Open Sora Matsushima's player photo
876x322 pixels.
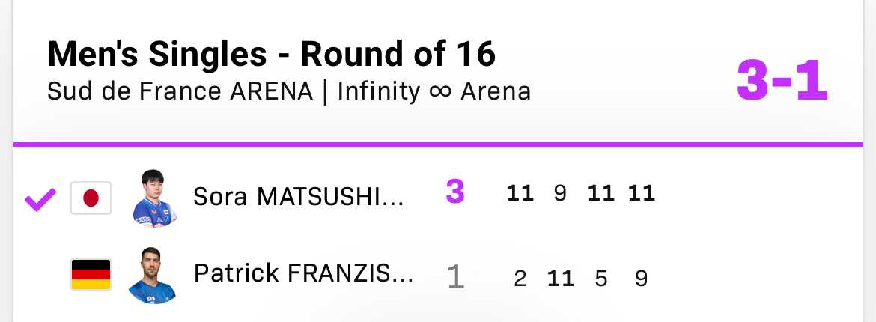155,198
